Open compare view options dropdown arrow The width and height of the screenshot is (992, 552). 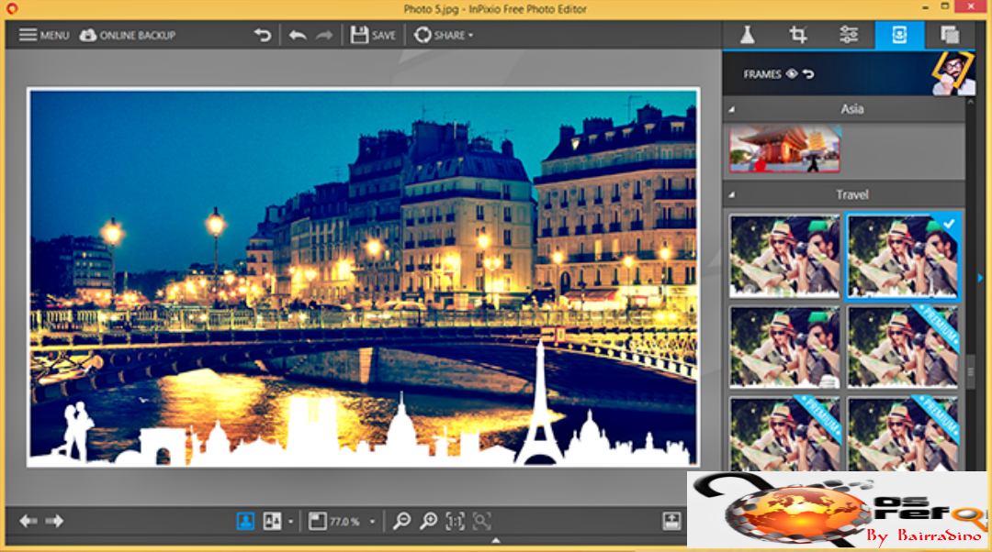point(290,522)
